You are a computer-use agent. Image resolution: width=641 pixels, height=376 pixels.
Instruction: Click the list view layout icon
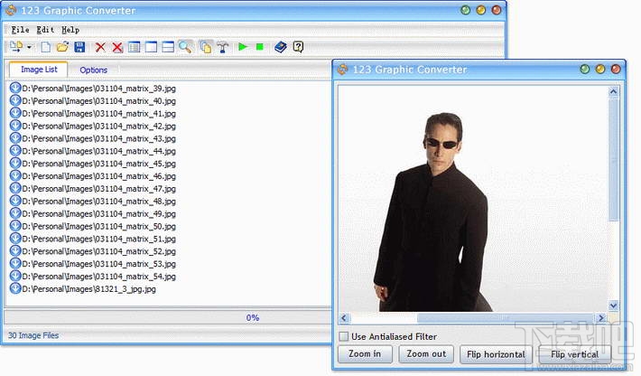tap(135, 47)
